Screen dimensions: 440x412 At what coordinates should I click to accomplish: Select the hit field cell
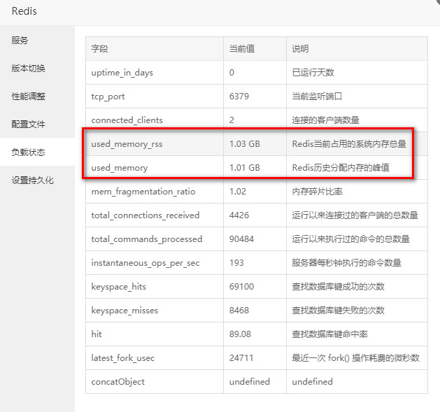pos(155,334)
